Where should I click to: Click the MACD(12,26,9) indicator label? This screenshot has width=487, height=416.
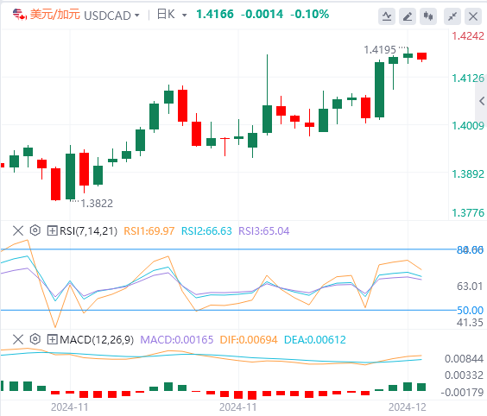[97, 340]
